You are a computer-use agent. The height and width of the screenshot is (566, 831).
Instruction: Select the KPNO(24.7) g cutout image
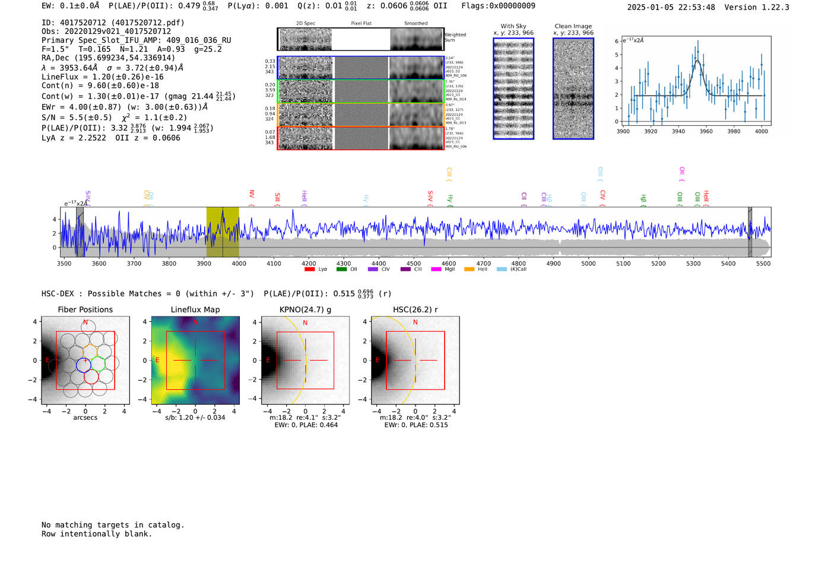click(x=305, y=360)
